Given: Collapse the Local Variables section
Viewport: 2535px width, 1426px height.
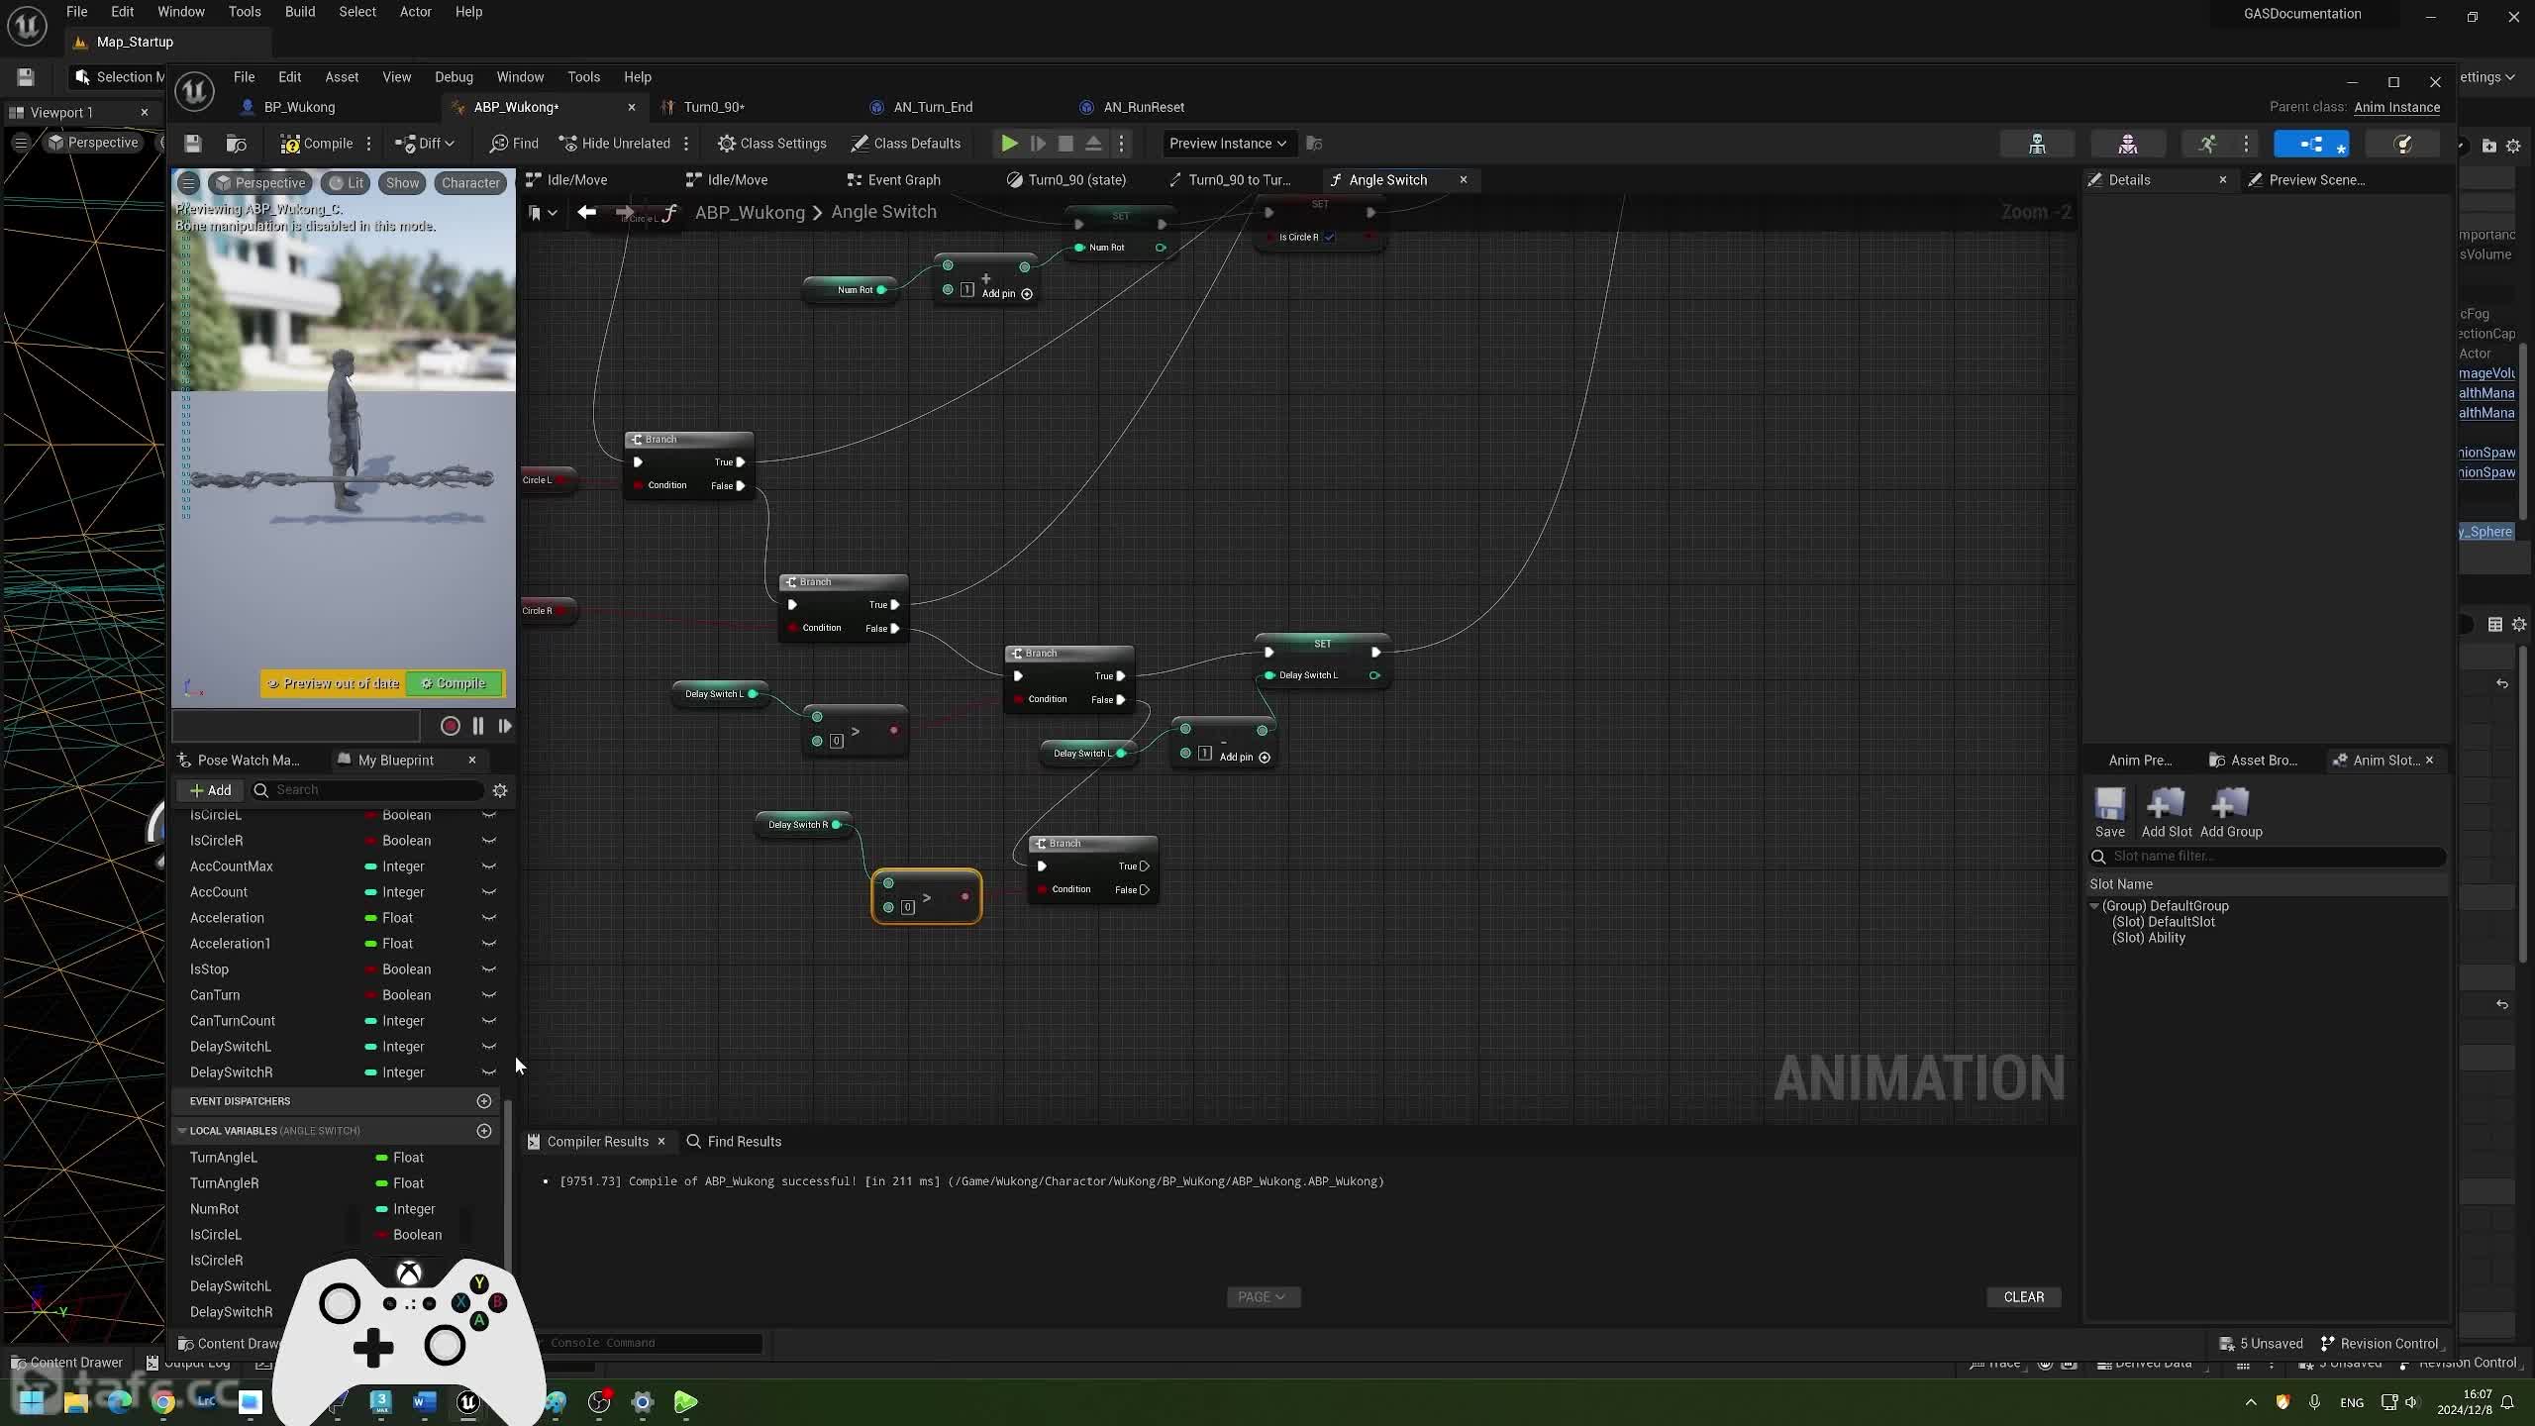Looking at the screenshot, I should (x=181, y=1131).
